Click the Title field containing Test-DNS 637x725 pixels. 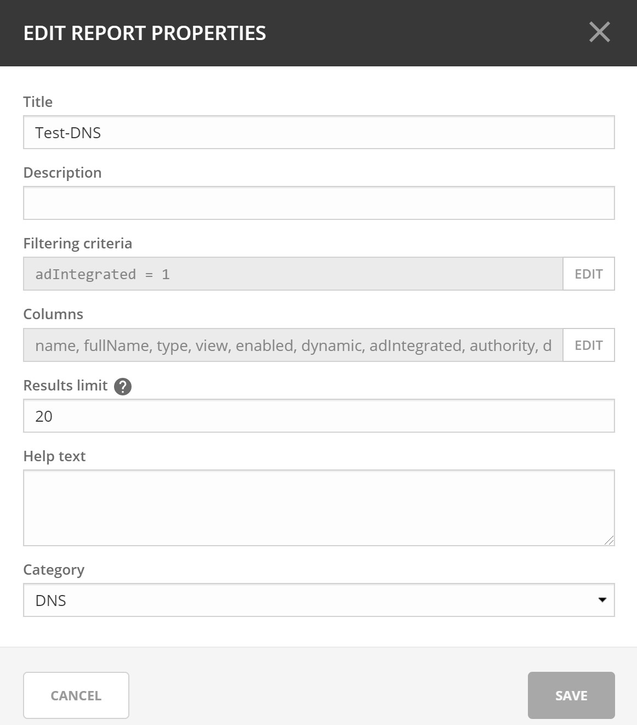(x=318, y=133)
